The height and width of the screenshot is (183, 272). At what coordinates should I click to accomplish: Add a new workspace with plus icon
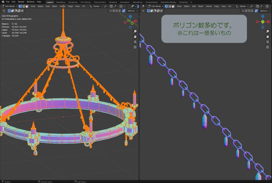click(x=191, y=2)
